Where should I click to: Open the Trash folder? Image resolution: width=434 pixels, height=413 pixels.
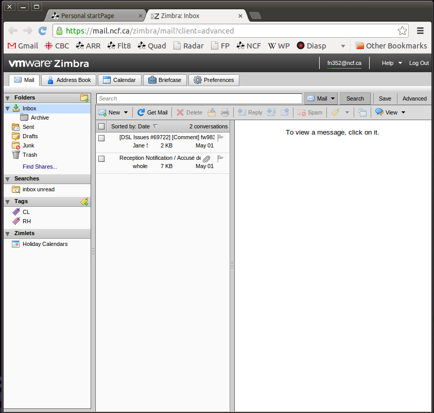tap(30, 155)
